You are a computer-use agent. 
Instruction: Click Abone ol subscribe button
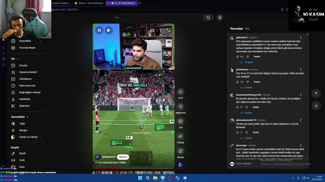pos(123,157)
